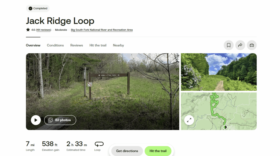Open Big South Fork National River link

coord(102,30)
